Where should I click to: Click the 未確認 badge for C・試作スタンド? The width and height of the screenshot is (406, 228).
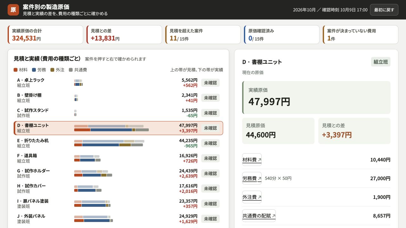[210, 113]
